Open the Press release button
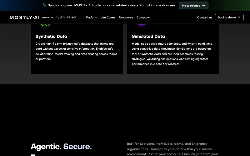The image size is (250, 156). point(193,5)
